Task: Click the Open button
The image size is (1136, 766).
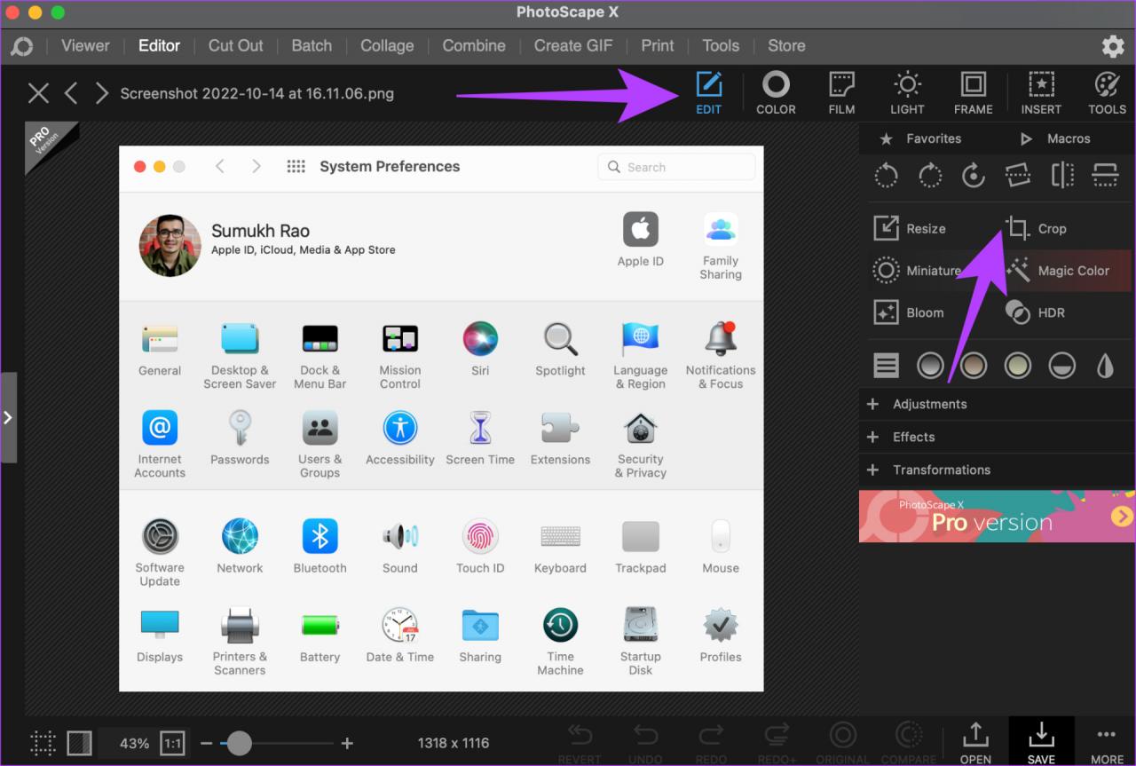Action: (974, 742)
